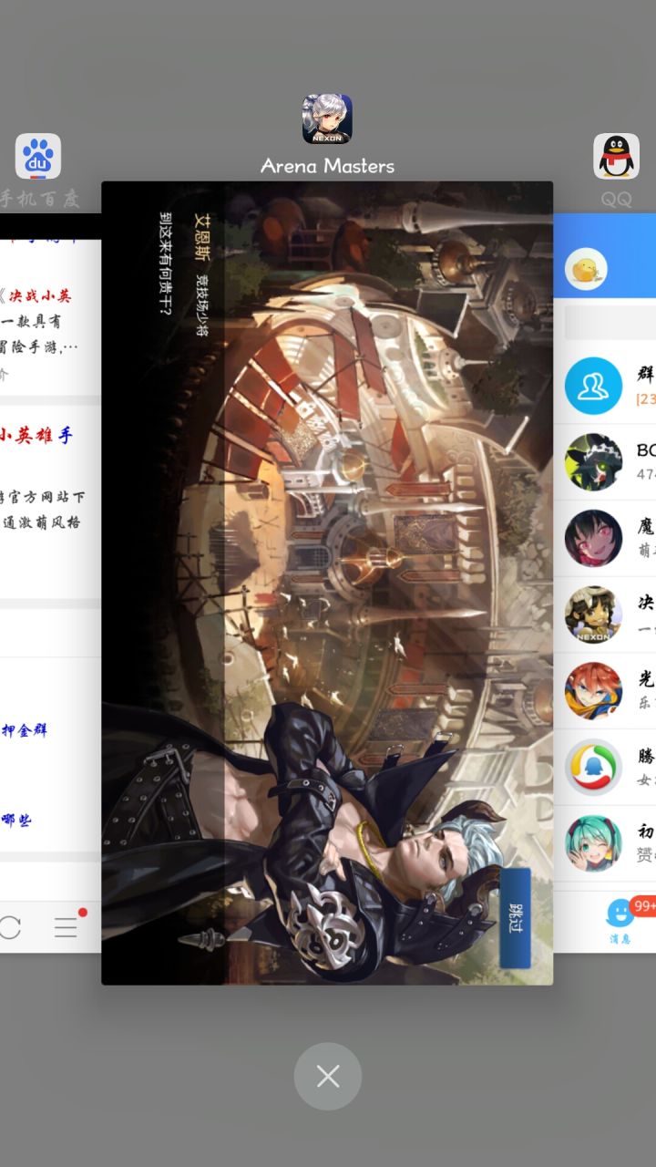
Task: Open QQ chat with dark-haired anime girl avatar
Action: (x=593, y=539)
